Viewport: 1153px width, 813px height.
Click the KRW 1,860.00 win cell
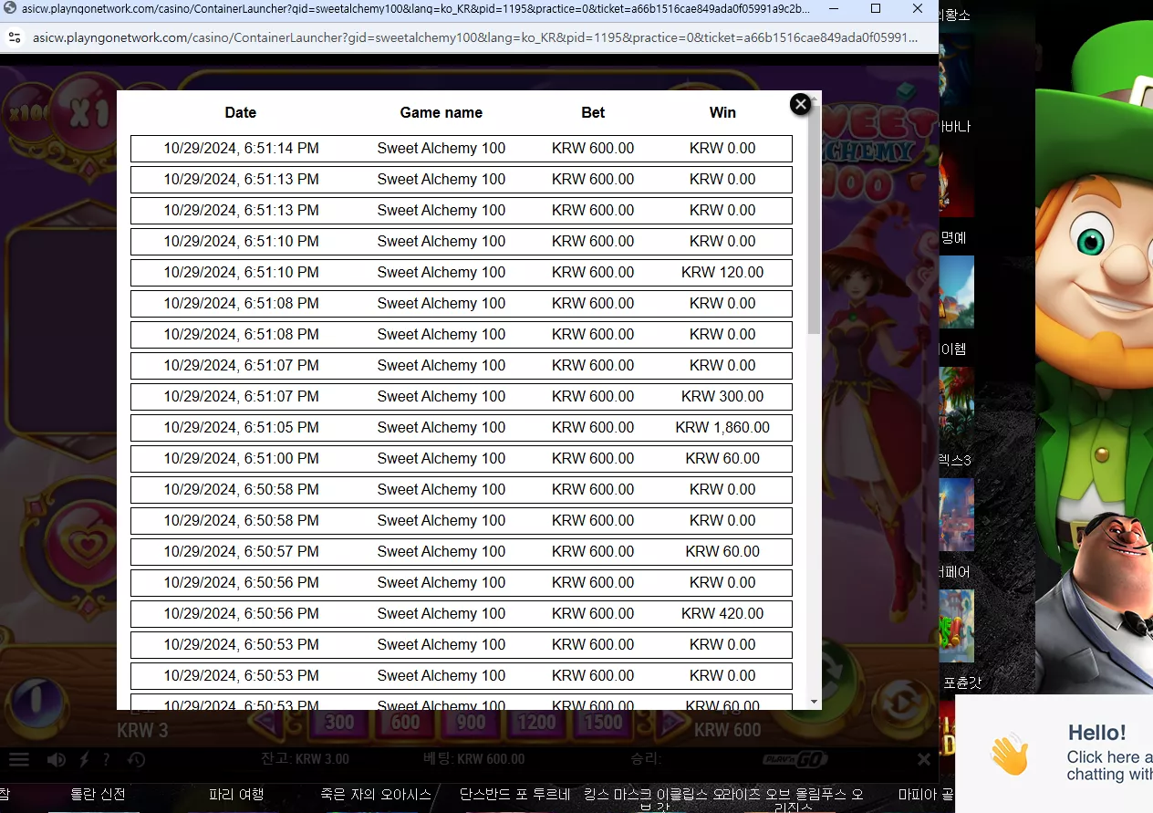click(722, 427)
